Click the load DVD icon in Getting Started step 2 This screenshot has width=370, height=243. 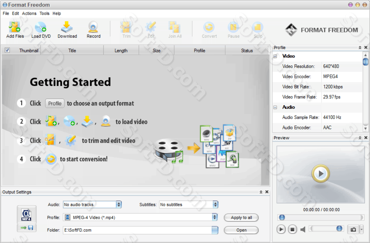69,121
